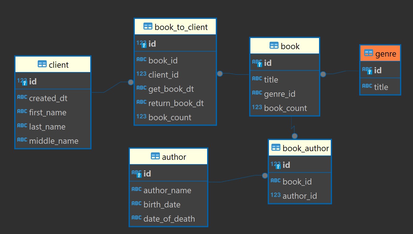This screenshot has width=413, height=234.
Task: Click the book_to_client table icon
Action: point(148,27)
